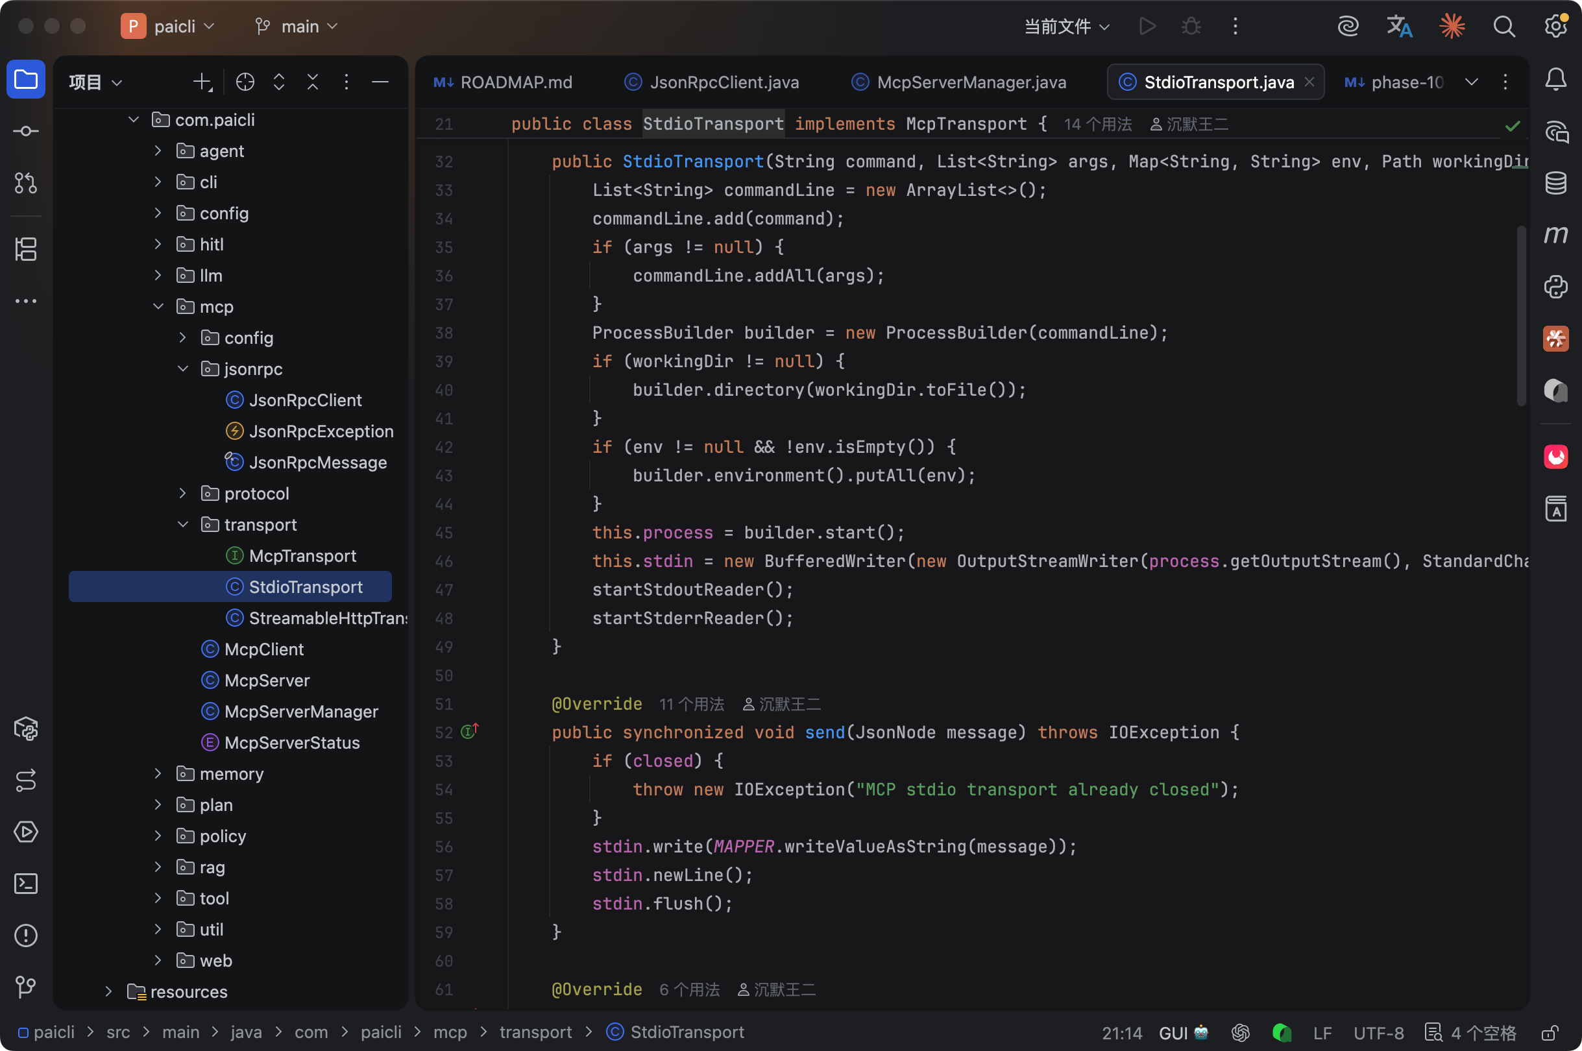
Task: Hide the project panel with the minimize dash
Action: 380,82
